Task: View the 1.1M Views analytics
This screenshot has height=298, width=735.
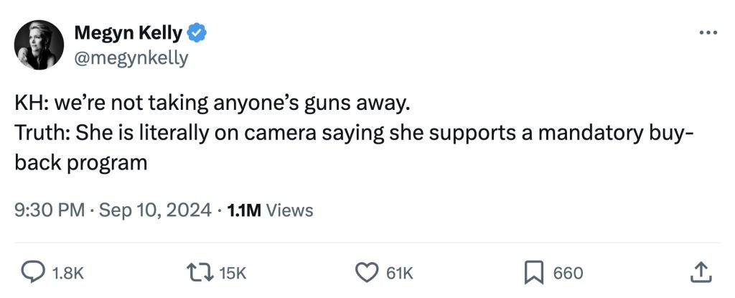Action: point(270,210)
